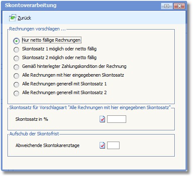Select "Alle Rechnungen generell mit Skontosatz 1"
Screen dimensions: 193x177
pos(16,85)
